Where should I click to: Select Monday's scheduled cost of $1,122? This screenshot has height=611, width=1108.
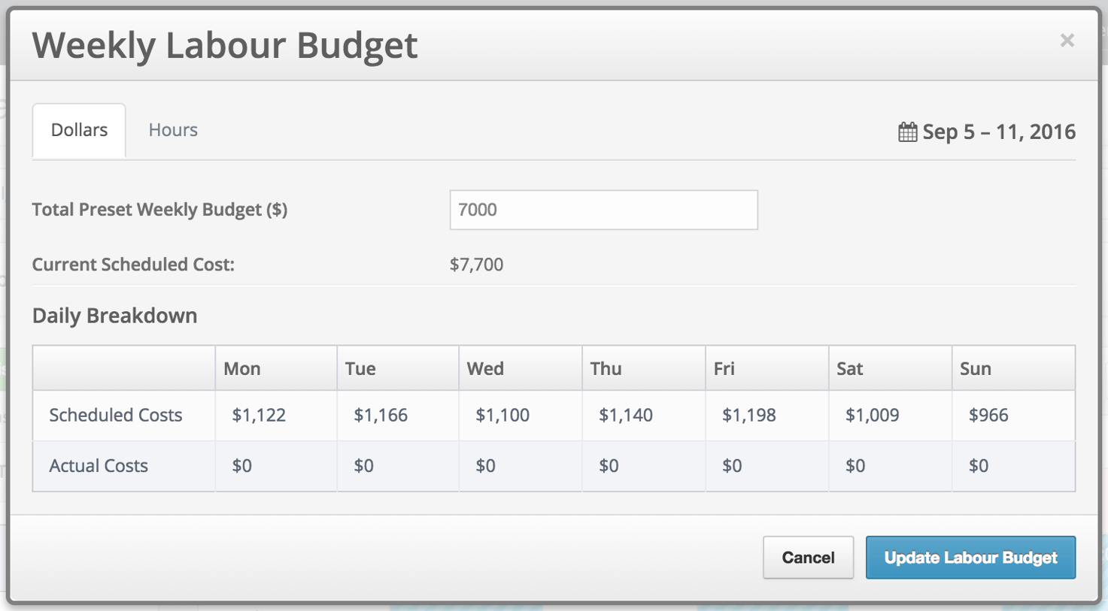259,415
